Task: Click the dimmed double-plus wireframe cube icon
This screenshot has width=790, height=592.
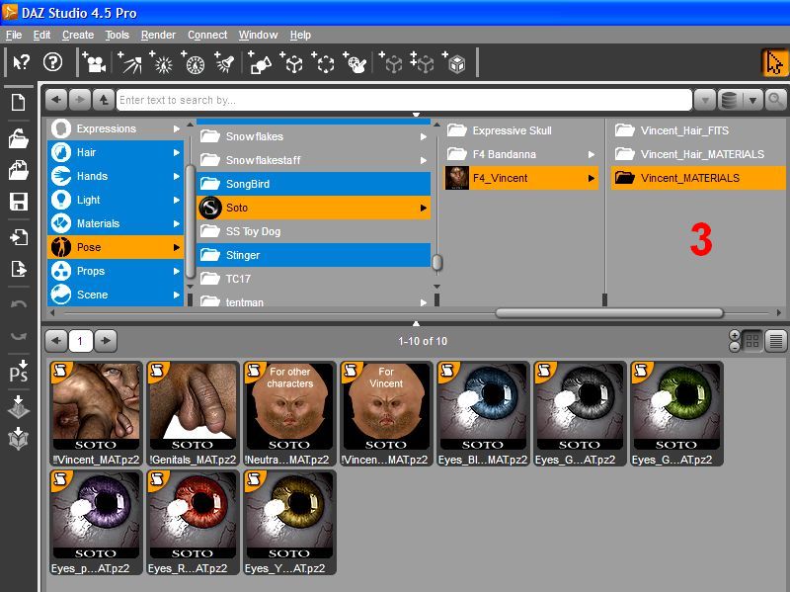Action: coord(423,62)
